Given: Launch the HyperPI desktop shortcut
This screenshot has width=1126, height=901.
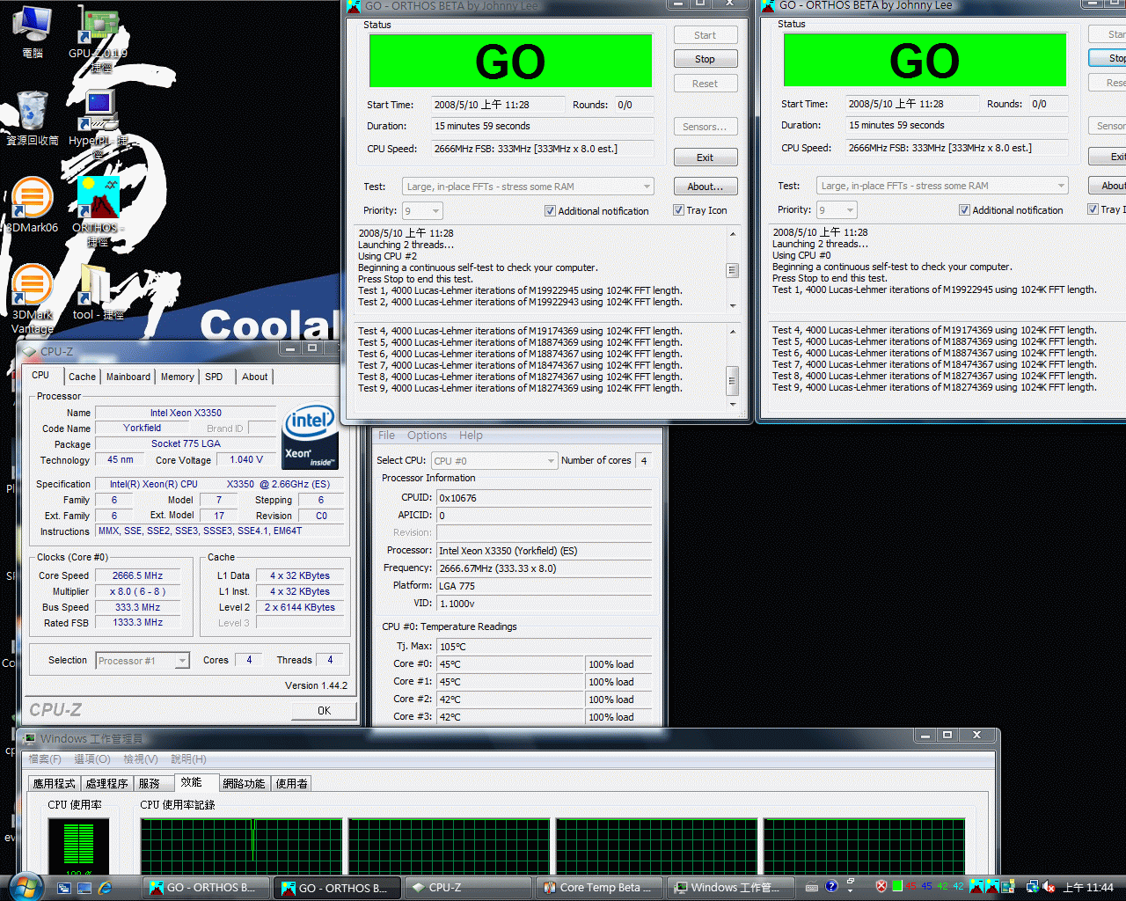Looking at the screenshot, I should coord(99,123).
